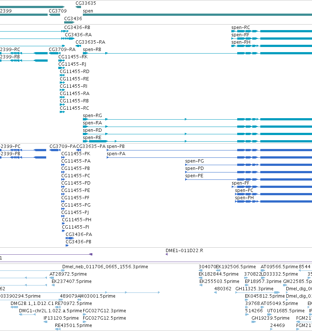Screen dimensions: 312x331
Task: Click the RE43501.5prime EST label
Action: click(x=73, y=326)
